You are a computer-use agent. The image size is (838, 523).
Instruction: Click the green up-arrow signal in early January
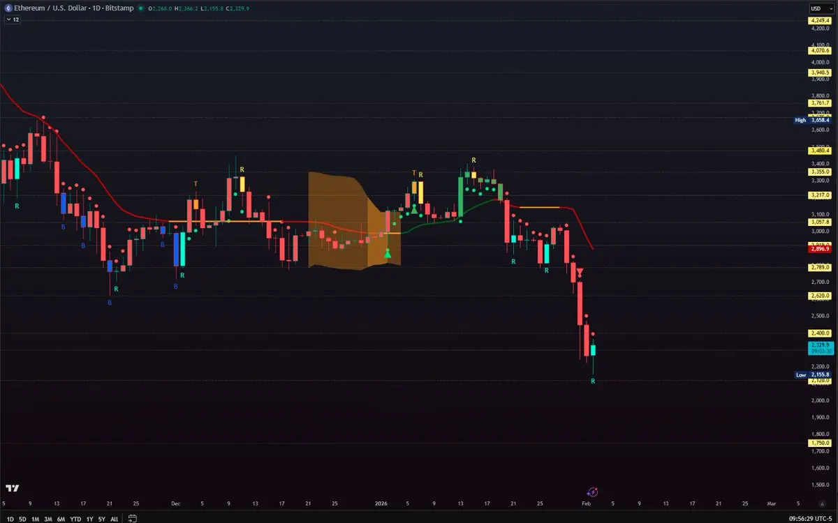tap(414, 209)
